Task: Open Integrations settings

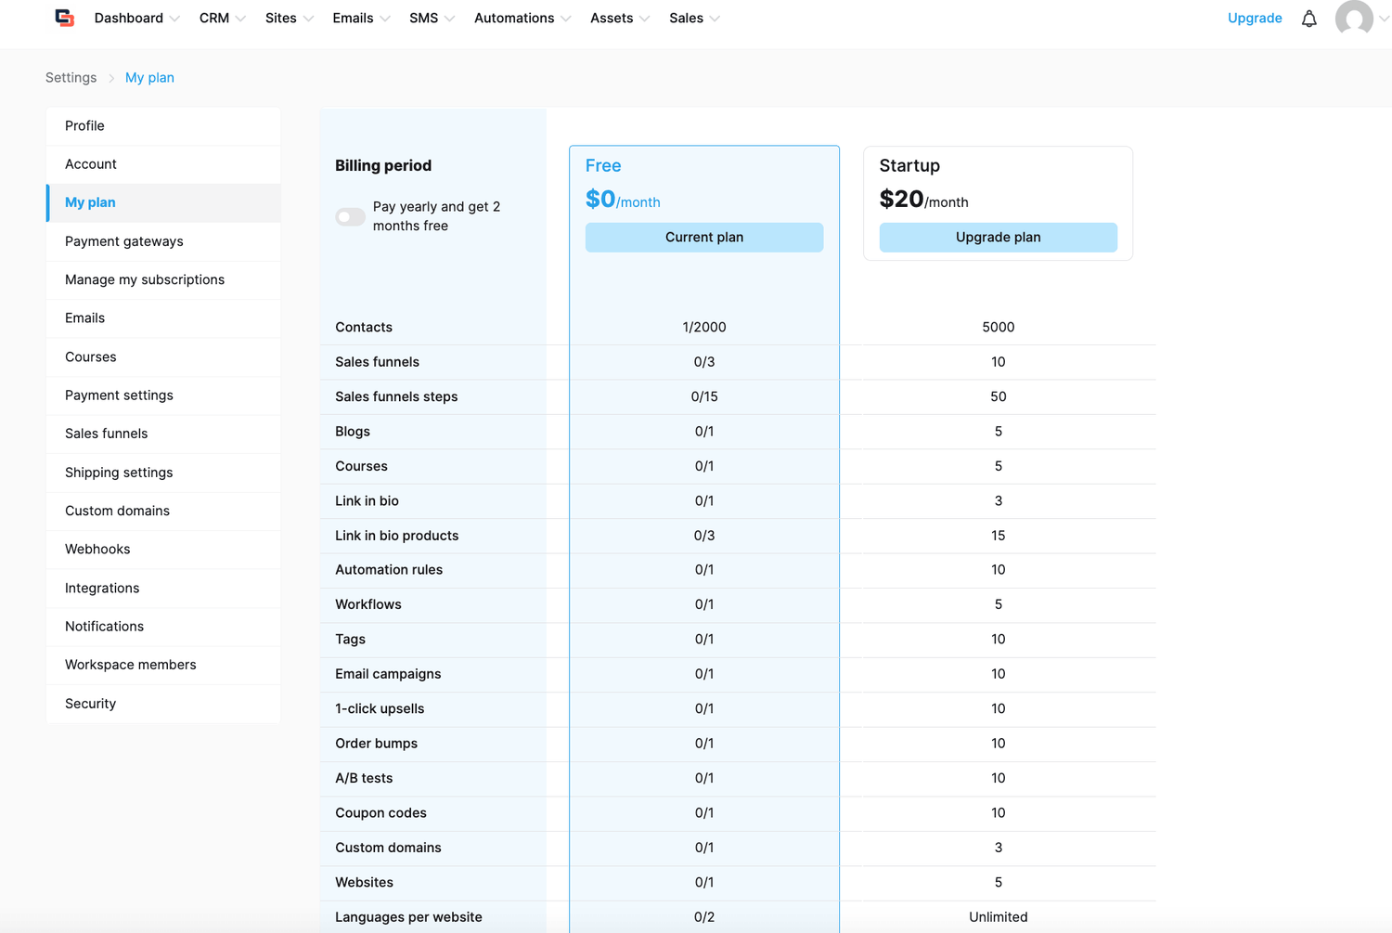Action: (163, 588)
